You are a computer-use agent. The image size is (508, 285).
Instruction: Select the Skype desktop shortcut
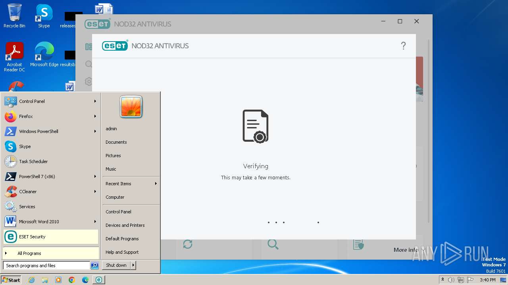(x=44, y=16)
